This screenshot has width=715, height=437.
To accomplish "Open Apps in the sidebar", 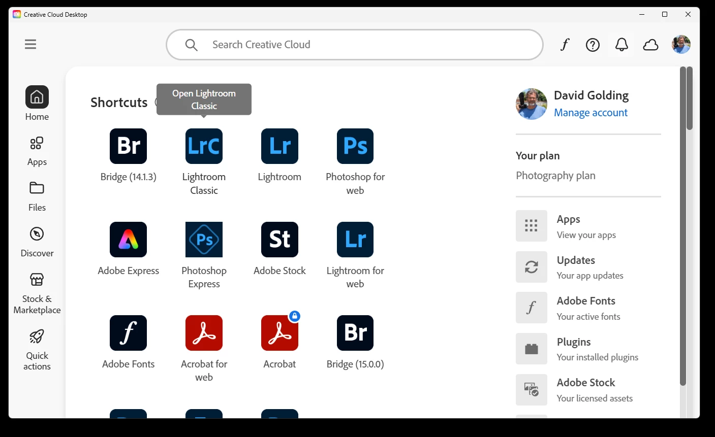I will point(37,151).
